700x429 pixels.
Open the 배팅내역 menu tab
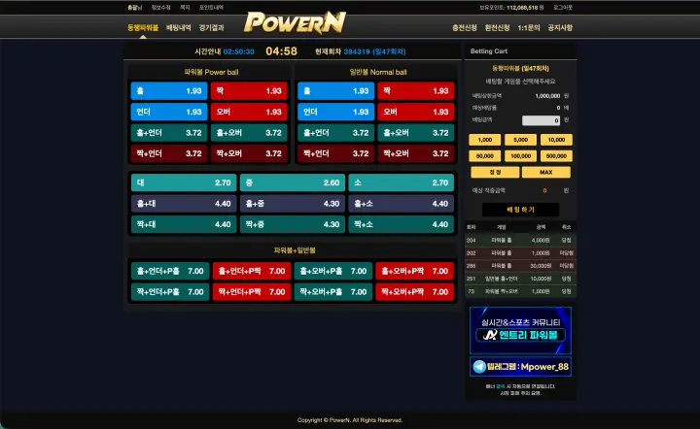[179, 27]
